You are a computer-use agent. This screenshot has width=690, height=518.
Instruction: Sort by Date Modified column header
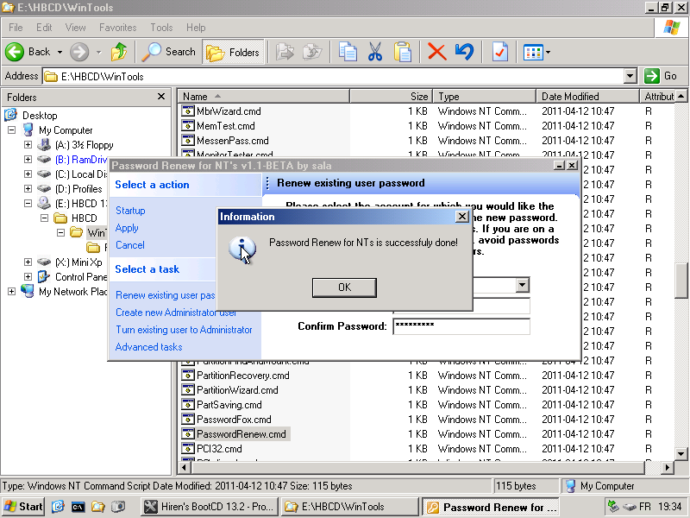587,97
